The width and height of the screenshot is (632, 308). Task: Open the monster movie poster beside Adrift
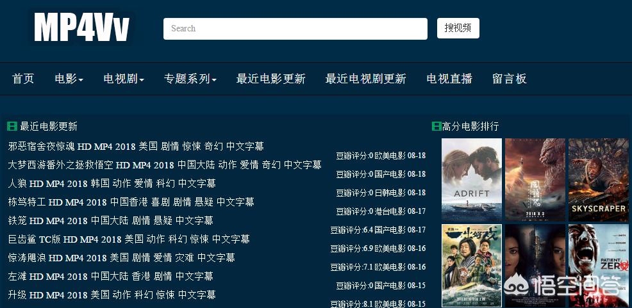pos(535,179)
